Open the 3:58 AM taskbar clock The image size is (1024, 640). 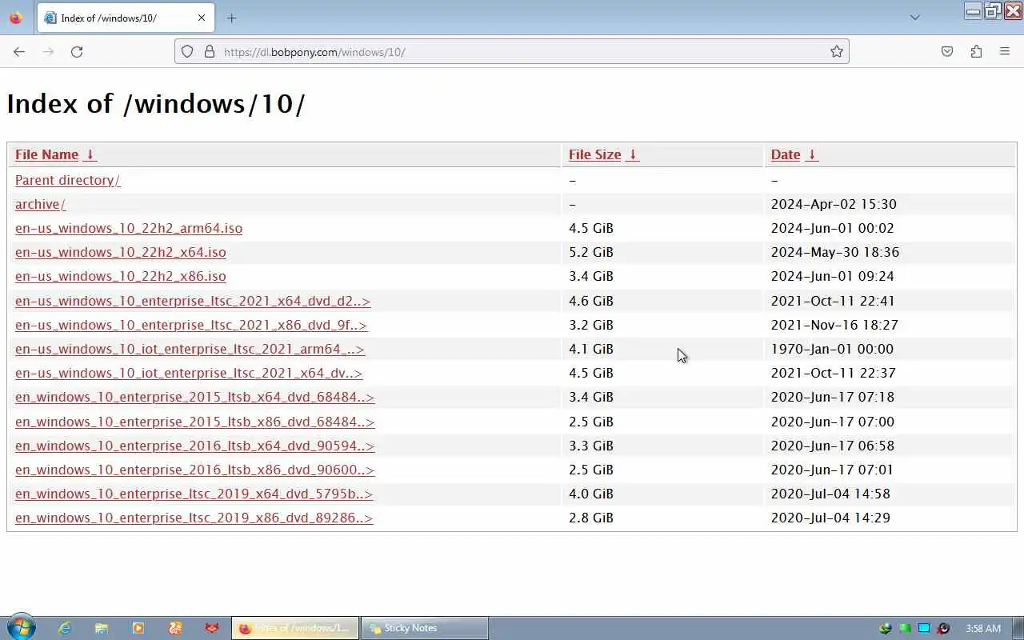983,629
